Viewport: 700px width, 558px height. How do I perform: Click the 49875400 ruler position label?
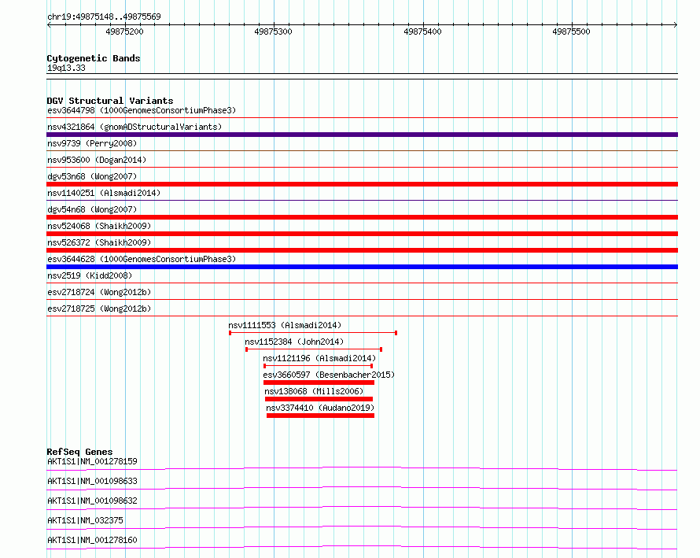(422, 31)
